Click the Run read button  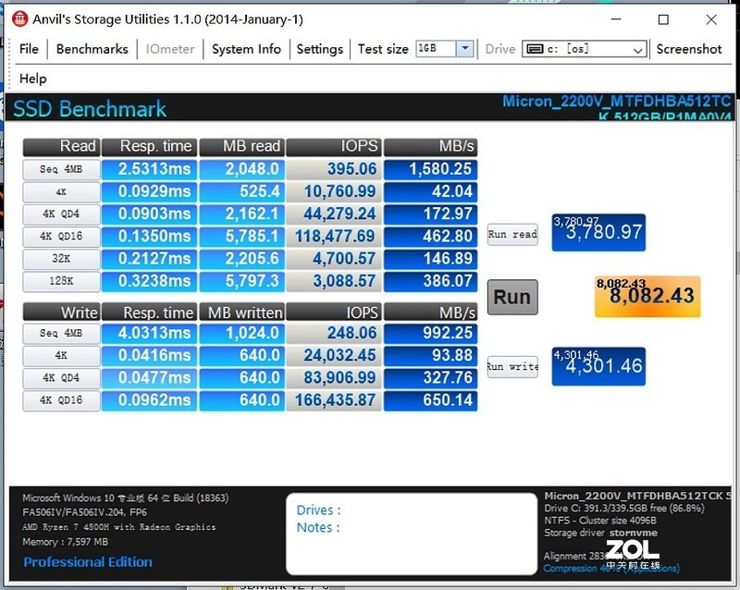click(x=512, y=234)
